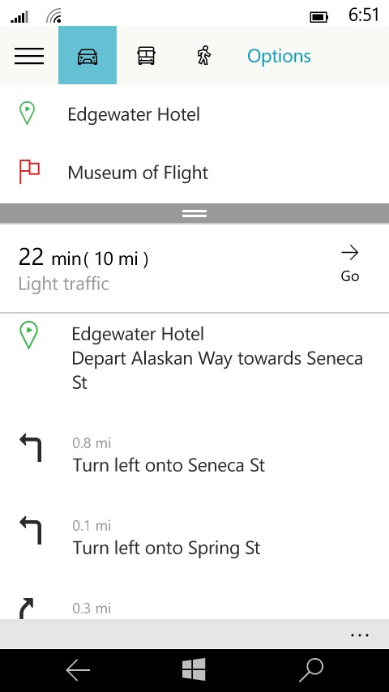Screen dimensions: 389x692
Task: Open the Depart Alaskan Way step
Action: (194, 357)
